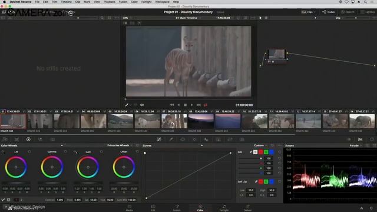Reset the Gain color wheel
This screenshot has width=377, height=212.
point(101,152)
